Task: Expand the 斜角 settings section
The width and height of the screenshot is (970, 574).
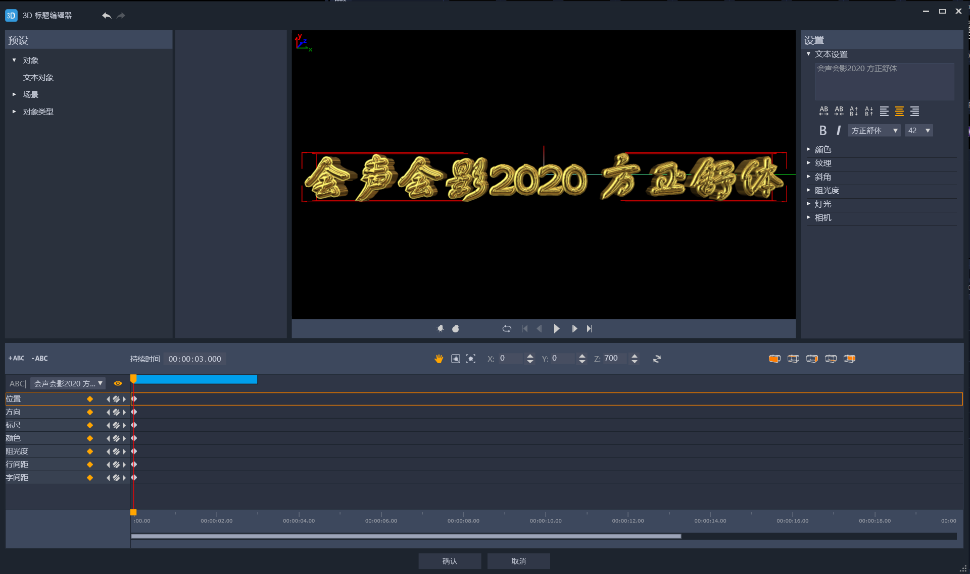Action: (808, 177)
